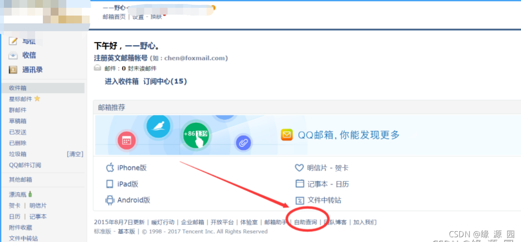Click the 邮箱助手 footer link
521x242 pixels.
[x=275, y=222]
